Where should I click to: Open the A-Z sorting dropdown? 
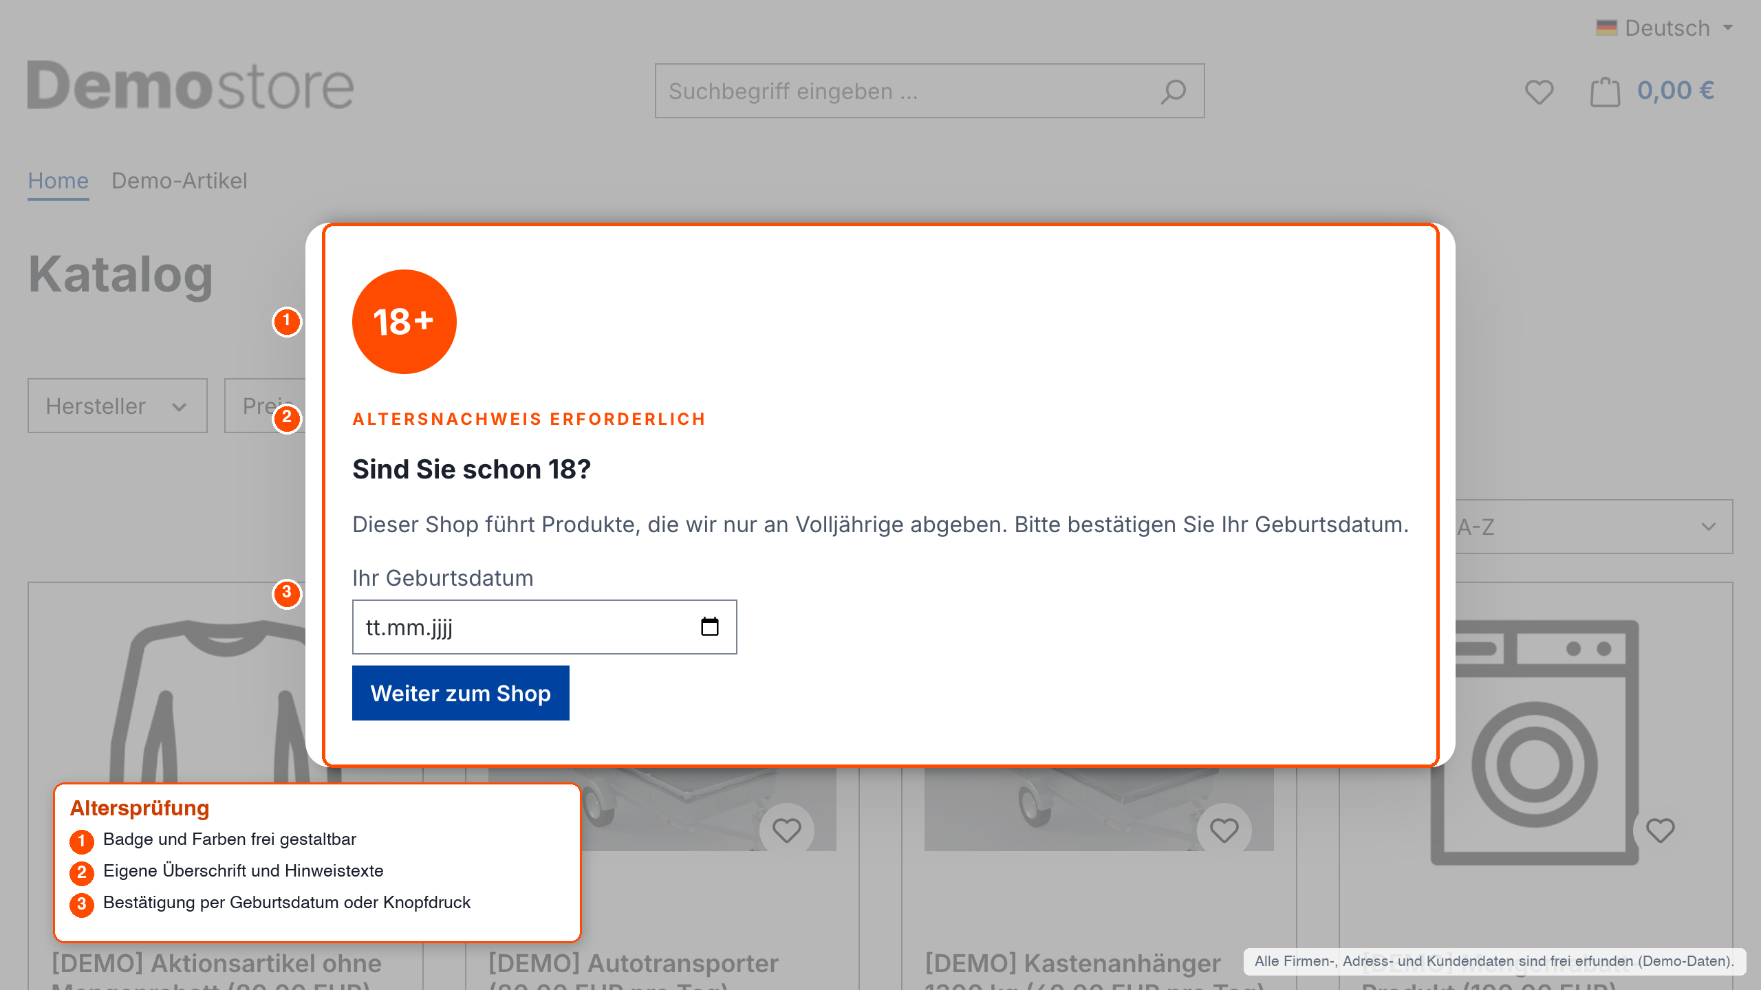[1594, 527]
